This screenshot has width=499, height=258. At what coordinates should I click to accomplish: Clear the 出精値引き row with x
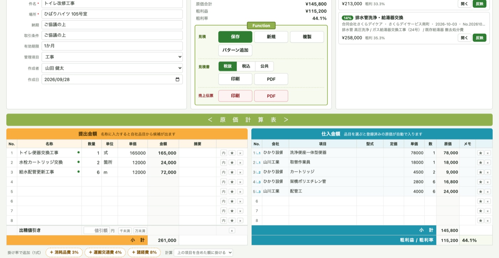pyautogui.click(x=232, y=231)
